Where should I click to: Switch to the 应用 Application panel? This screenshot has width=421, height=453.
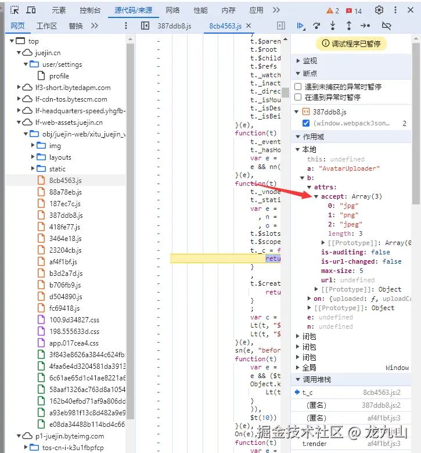[256, 10]
